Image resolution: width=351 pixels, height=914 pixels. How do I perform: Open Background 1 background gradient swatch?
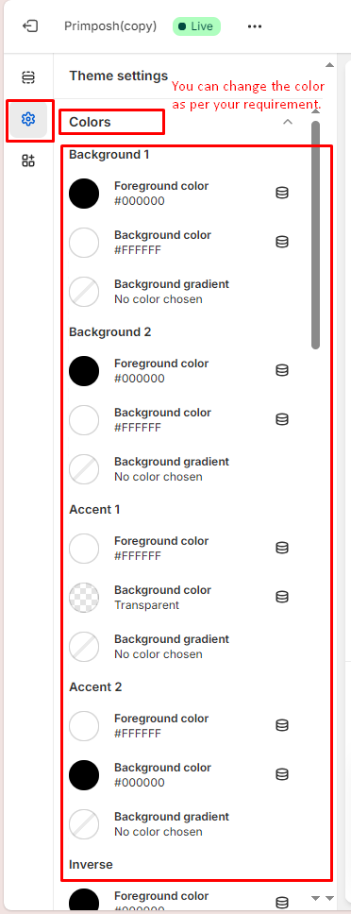pos(84,292)
